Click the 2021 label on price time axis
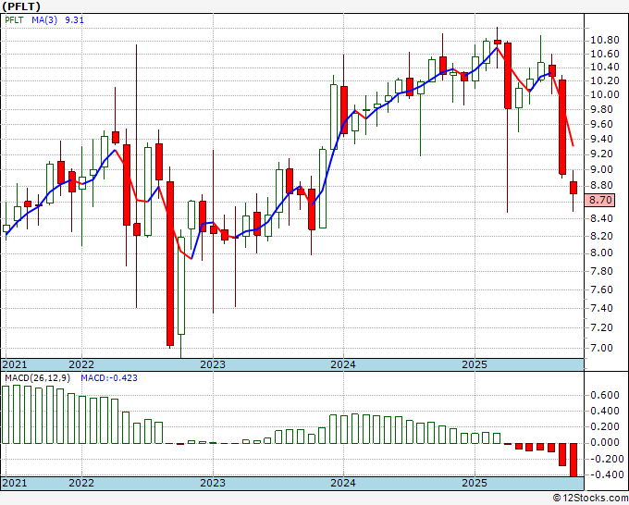This screenshot has width=629, height=505. coord(15,364)
